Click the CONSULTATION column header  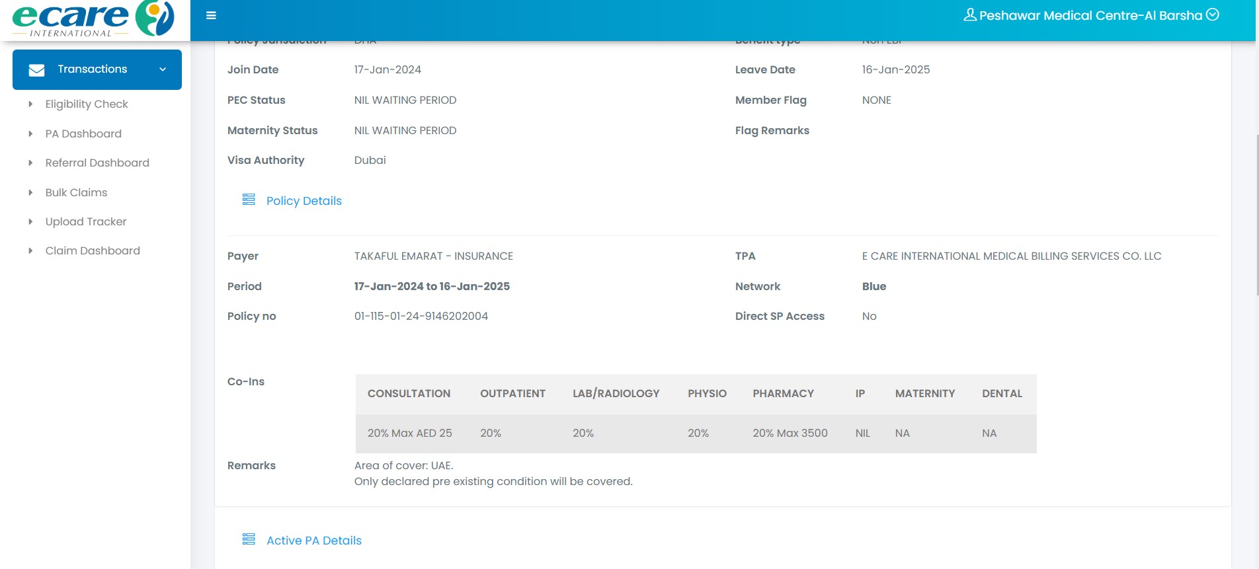point(409,393)
